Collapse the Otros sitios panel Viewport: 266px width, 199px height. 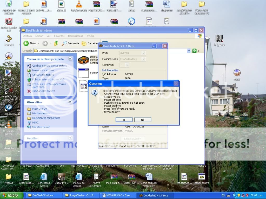coord(70,102)
